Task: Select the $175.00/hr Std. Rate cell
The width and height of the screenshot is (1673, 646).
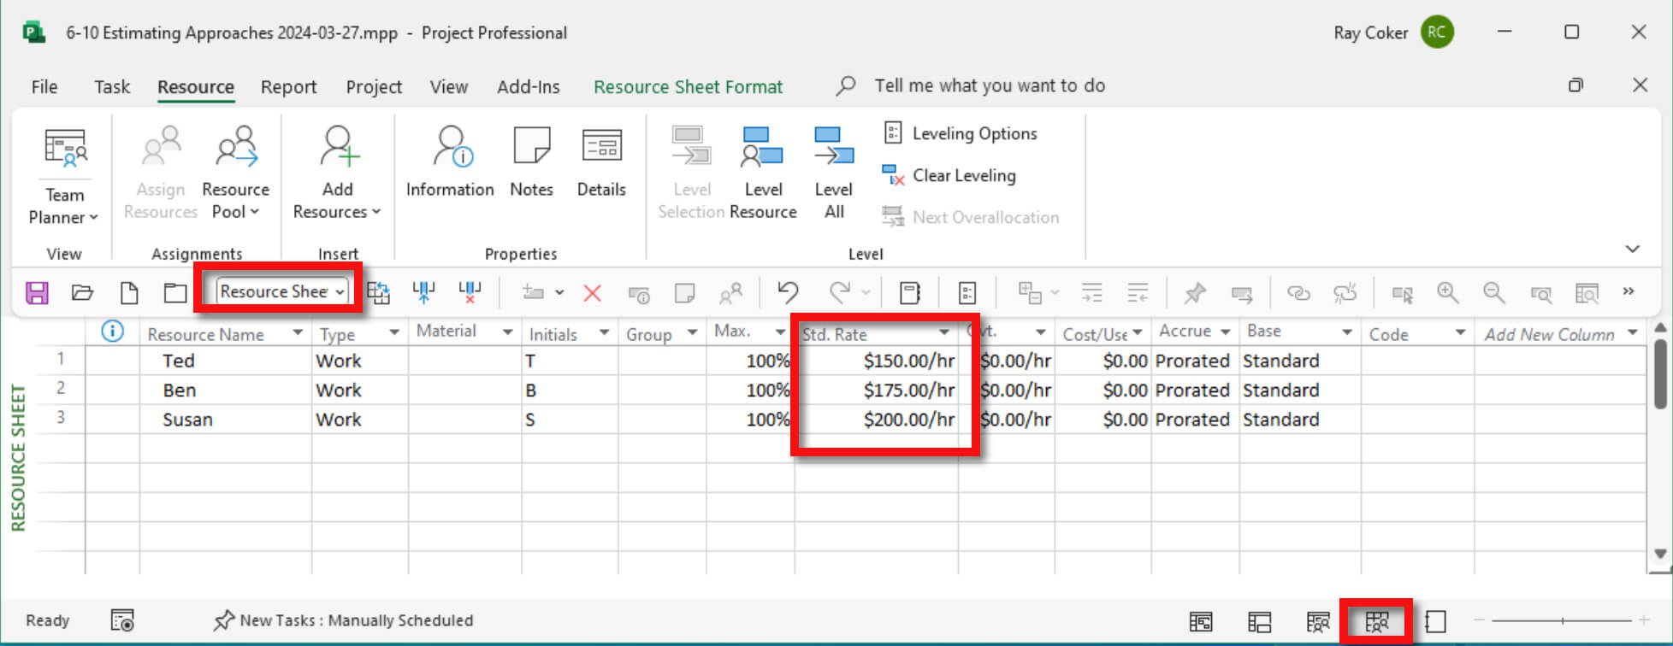Action: [877, 390]
